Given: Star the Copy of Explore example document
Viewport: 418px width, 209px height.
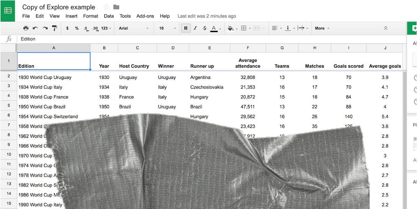Looking at the screenshot, I should click(x=106, y=7).
